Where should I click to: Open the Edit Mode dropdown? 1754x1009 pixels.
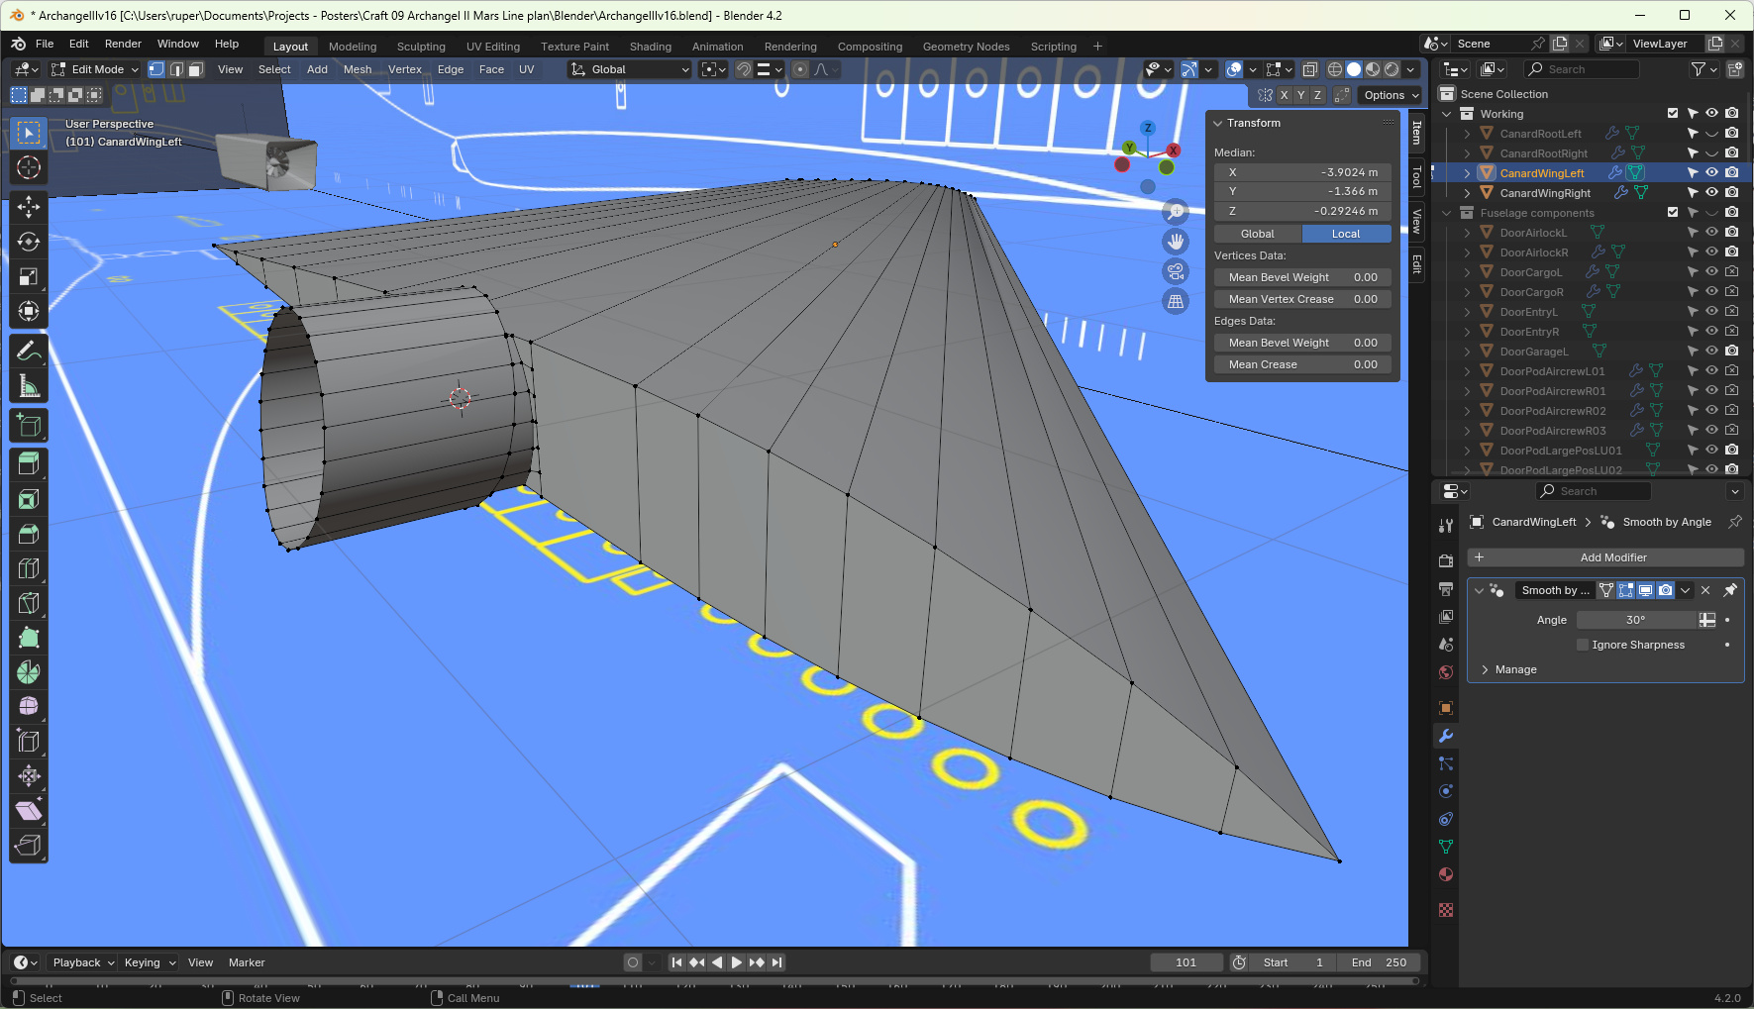(x=95, y=69)
